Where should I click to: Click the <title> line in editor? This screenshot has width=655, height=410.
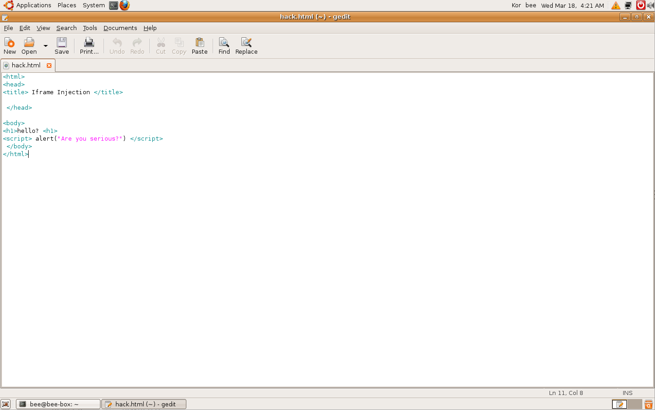coord(63,92)
